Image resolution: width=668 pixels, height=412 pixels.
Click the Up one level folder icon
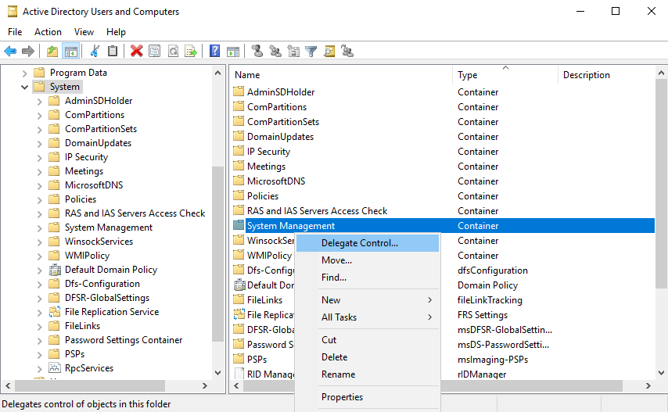[x=52, y=52]
